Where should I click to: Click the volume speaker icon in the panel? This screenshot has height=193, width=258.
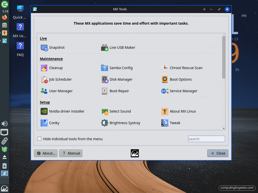point(5,124)
